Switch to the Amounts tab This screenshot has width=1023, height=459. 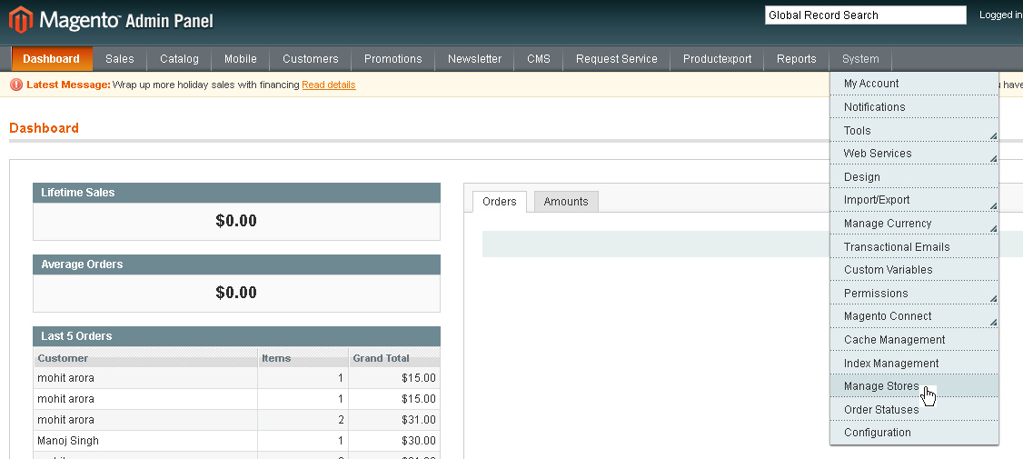[566, 202]
